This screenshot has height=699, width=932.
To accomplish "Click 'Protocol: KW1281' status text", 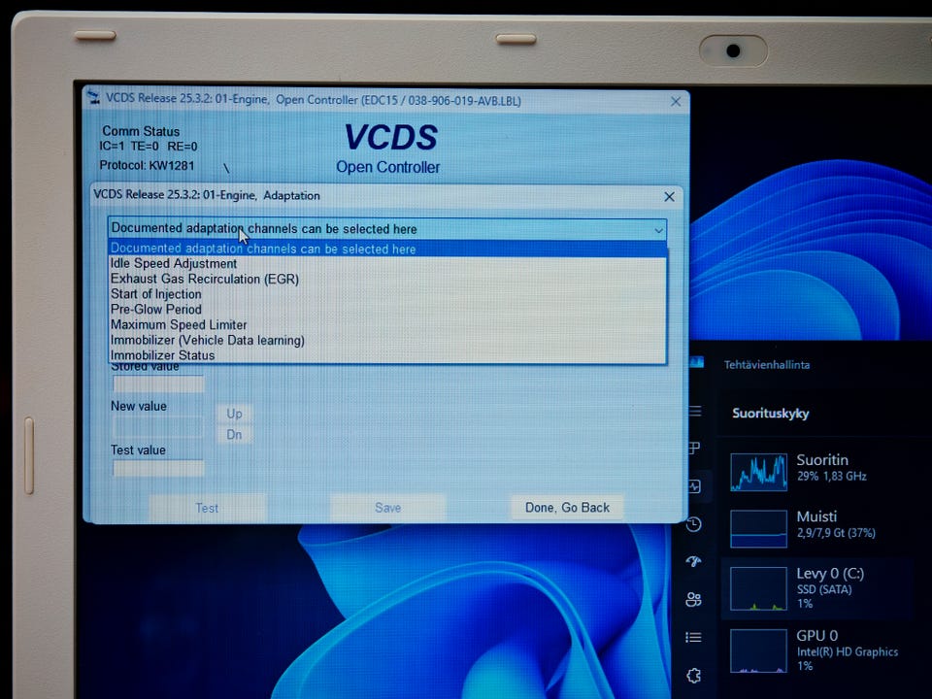I will [147, 165].
